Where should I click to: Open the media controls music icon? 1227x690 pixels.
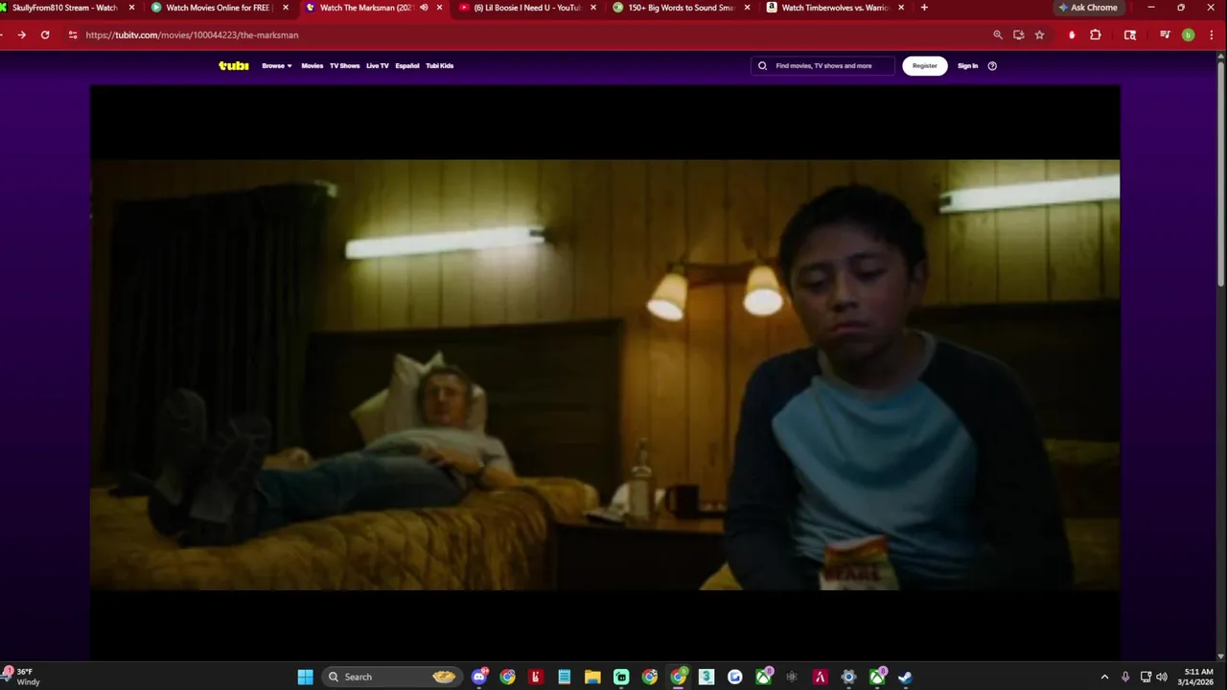(1165, 34)
